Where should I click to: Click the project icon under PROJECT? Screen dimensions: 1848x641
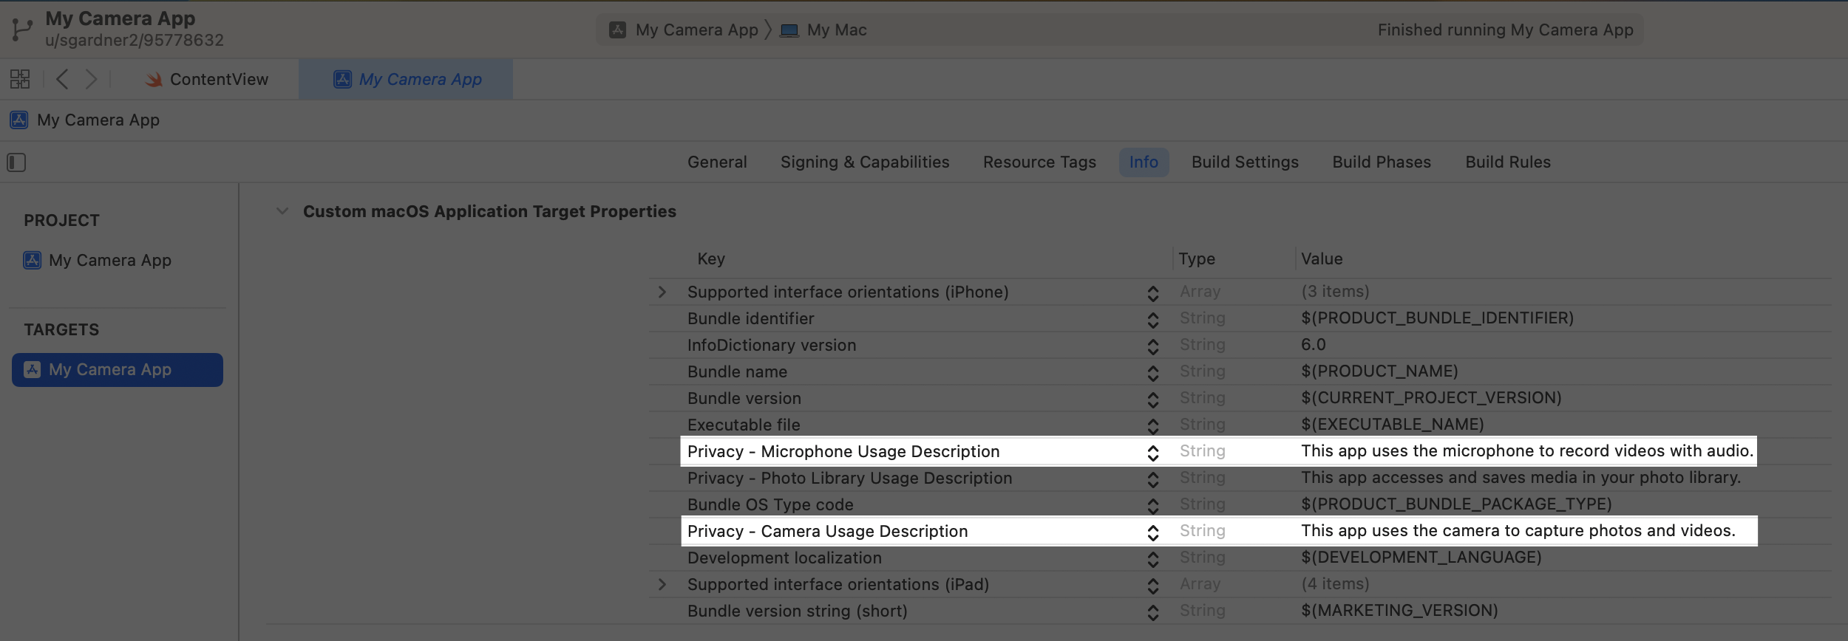point(33,260)
